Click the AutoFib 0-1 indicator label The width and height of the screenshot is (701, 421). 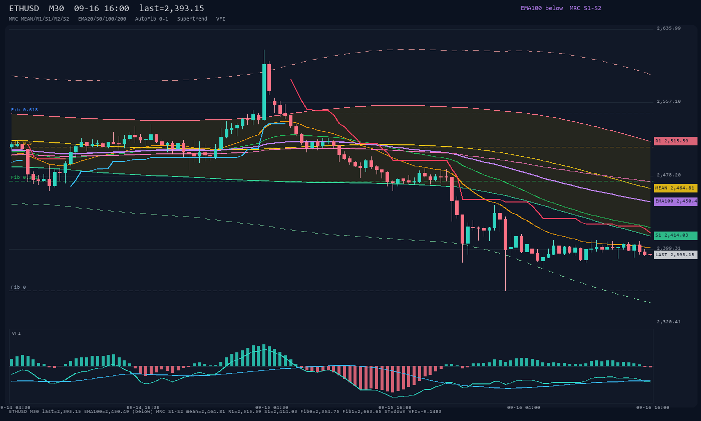tap(152, 19)
